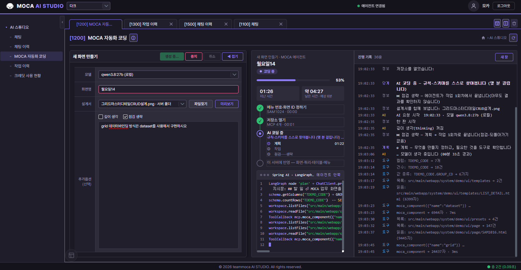The image size is (521, 270).
Task: Click the user profile avatar icon
Action: (x=473, y=6)
